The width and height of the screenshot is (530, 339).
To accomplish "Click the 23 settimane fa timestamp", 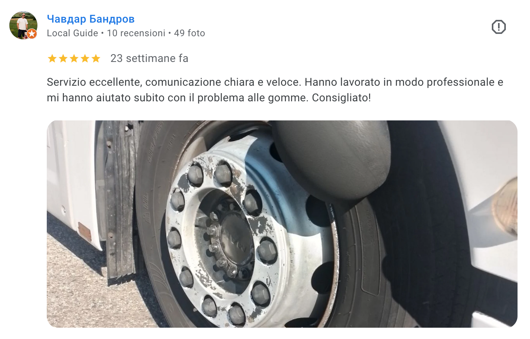I will coord(149,58).
